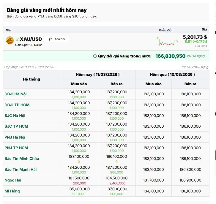Open the SJC Hà Nội system link
This screenshot has width=216, height=204.
click(x=15, y=115)
